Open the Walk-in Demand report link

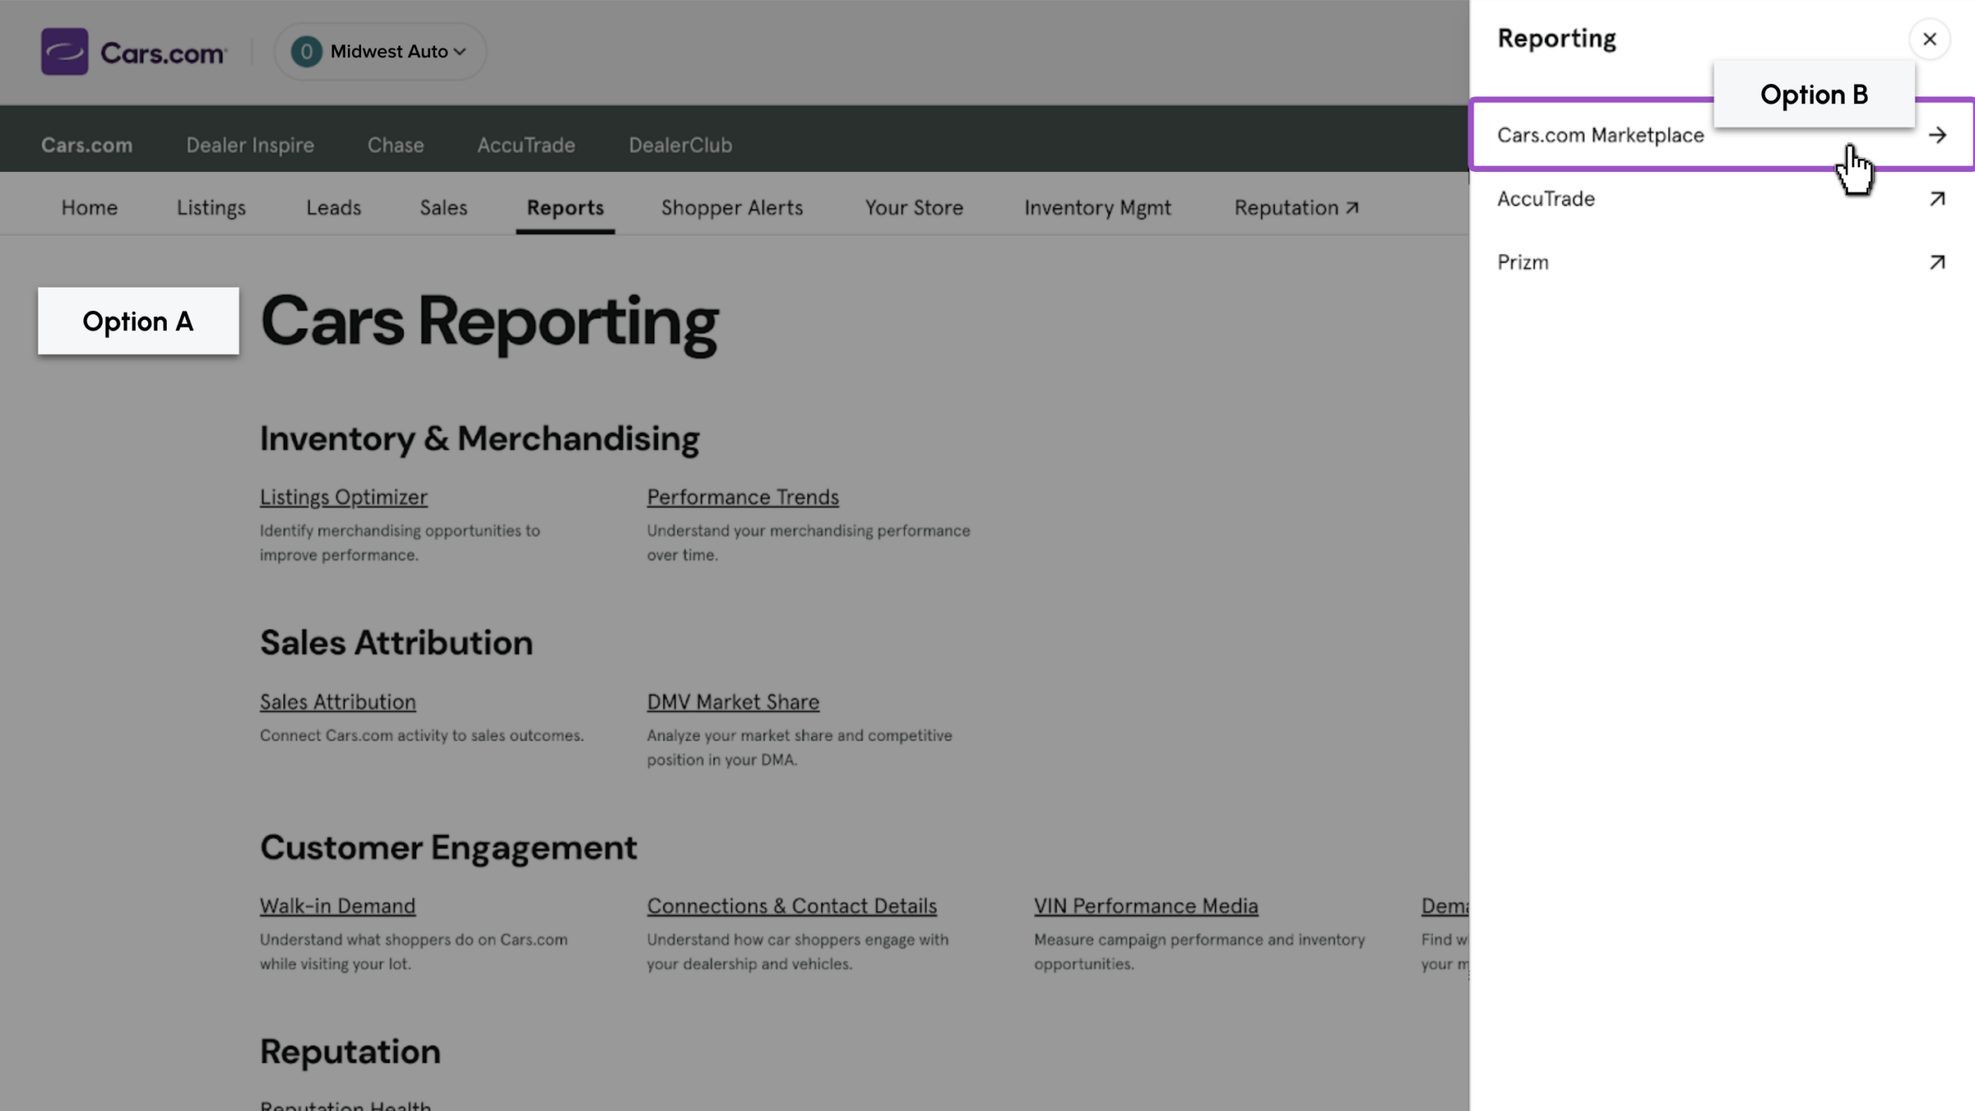tap(337, 906)
